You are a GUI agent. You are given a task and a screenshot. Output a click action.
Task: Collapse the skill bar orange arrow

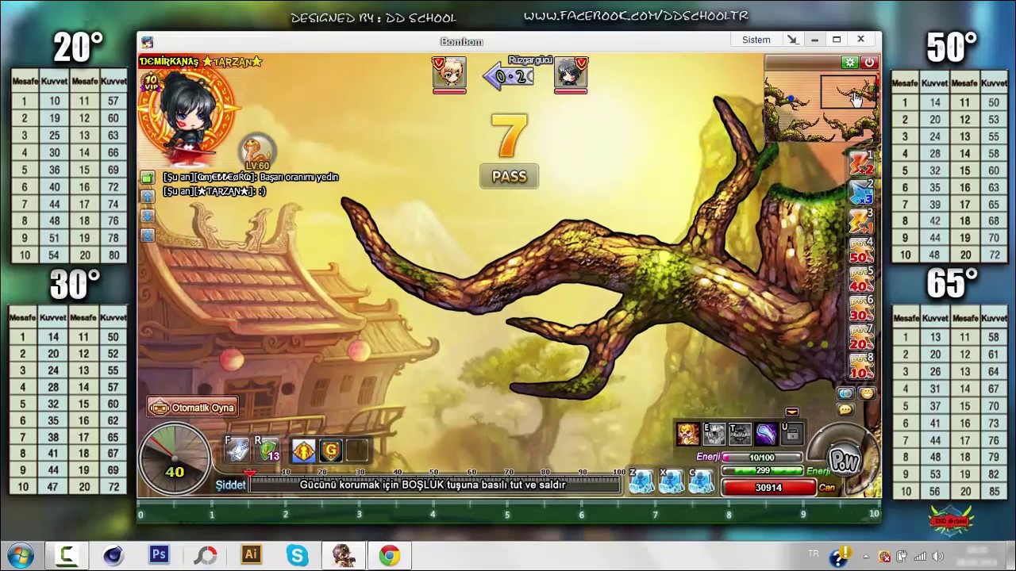point(791,412)
